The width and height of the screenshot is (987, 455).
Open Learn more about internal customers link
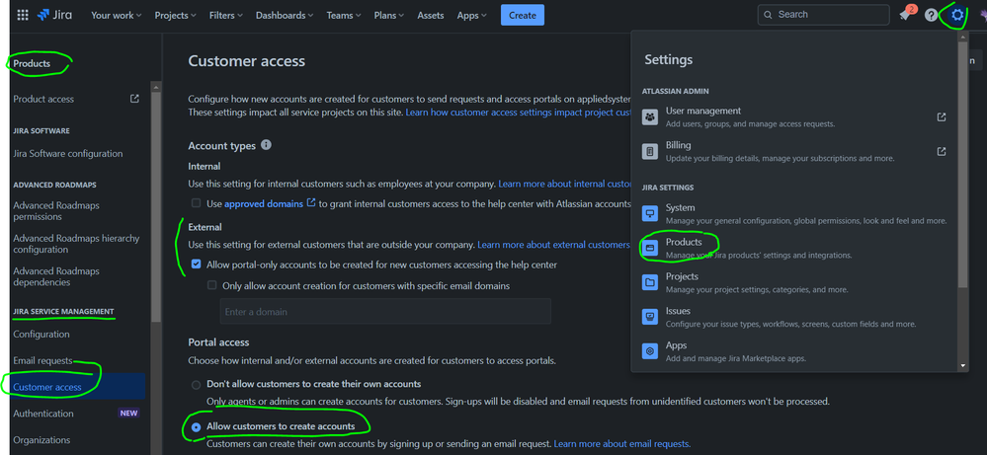coord(564,185)
